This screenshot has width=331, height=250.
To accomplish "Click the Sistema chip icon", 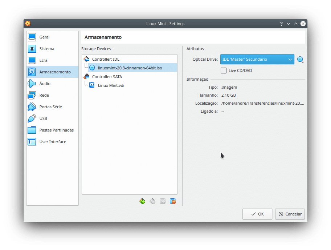I will (32, 49).
